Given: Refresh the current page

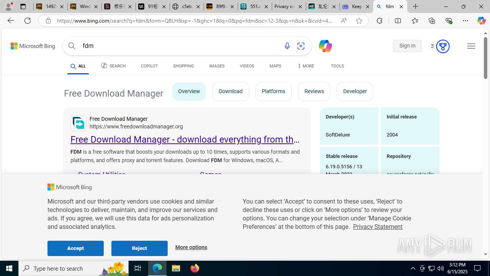Looking at the screenshot, I should 28,21.
